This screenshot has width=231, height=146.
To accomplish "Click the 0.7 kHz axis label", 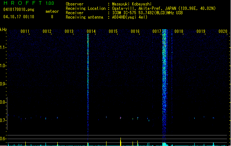I will [3, 120].
